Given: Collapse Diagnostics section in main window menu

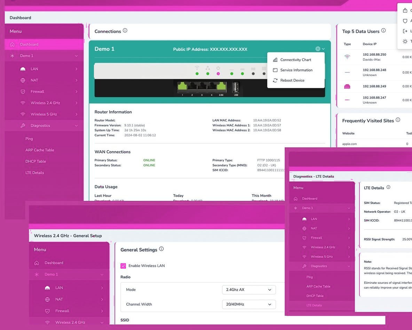Looking at the screenshot, I should pyautogui.click(x=44, y=125).
